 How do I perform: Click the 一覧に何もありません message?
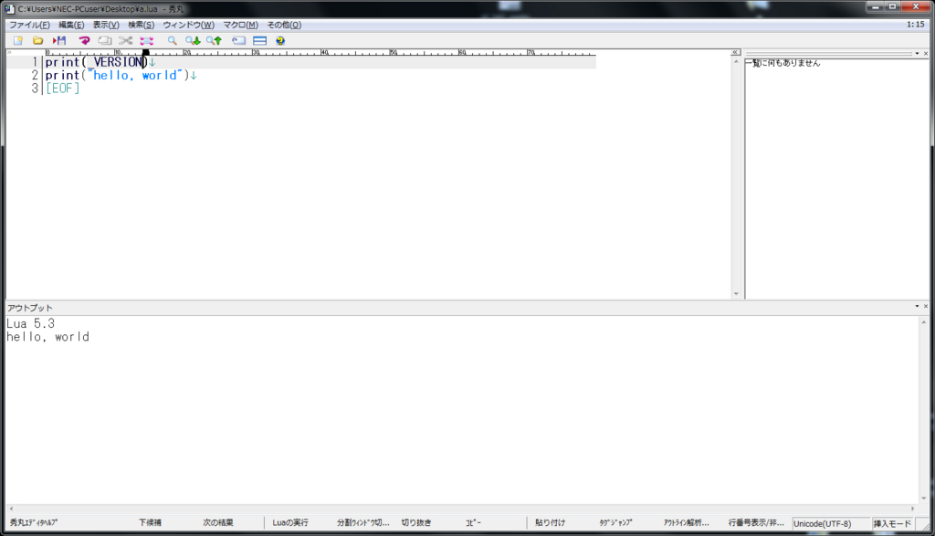coord(783,63)
